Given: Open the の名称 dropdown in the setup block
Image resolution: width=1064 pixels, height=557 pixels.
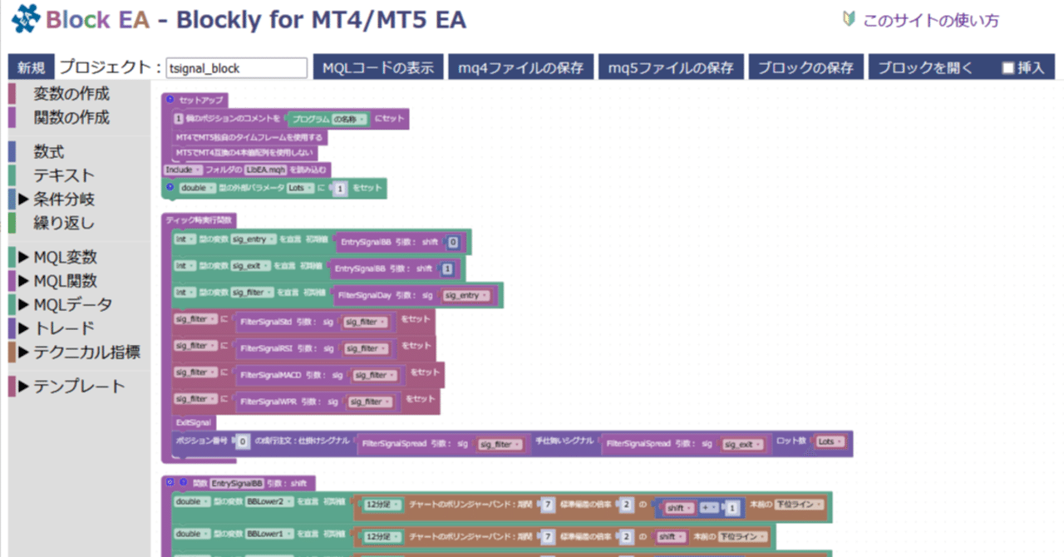Looking at the screenshot, I should click(x=349, y=119).
